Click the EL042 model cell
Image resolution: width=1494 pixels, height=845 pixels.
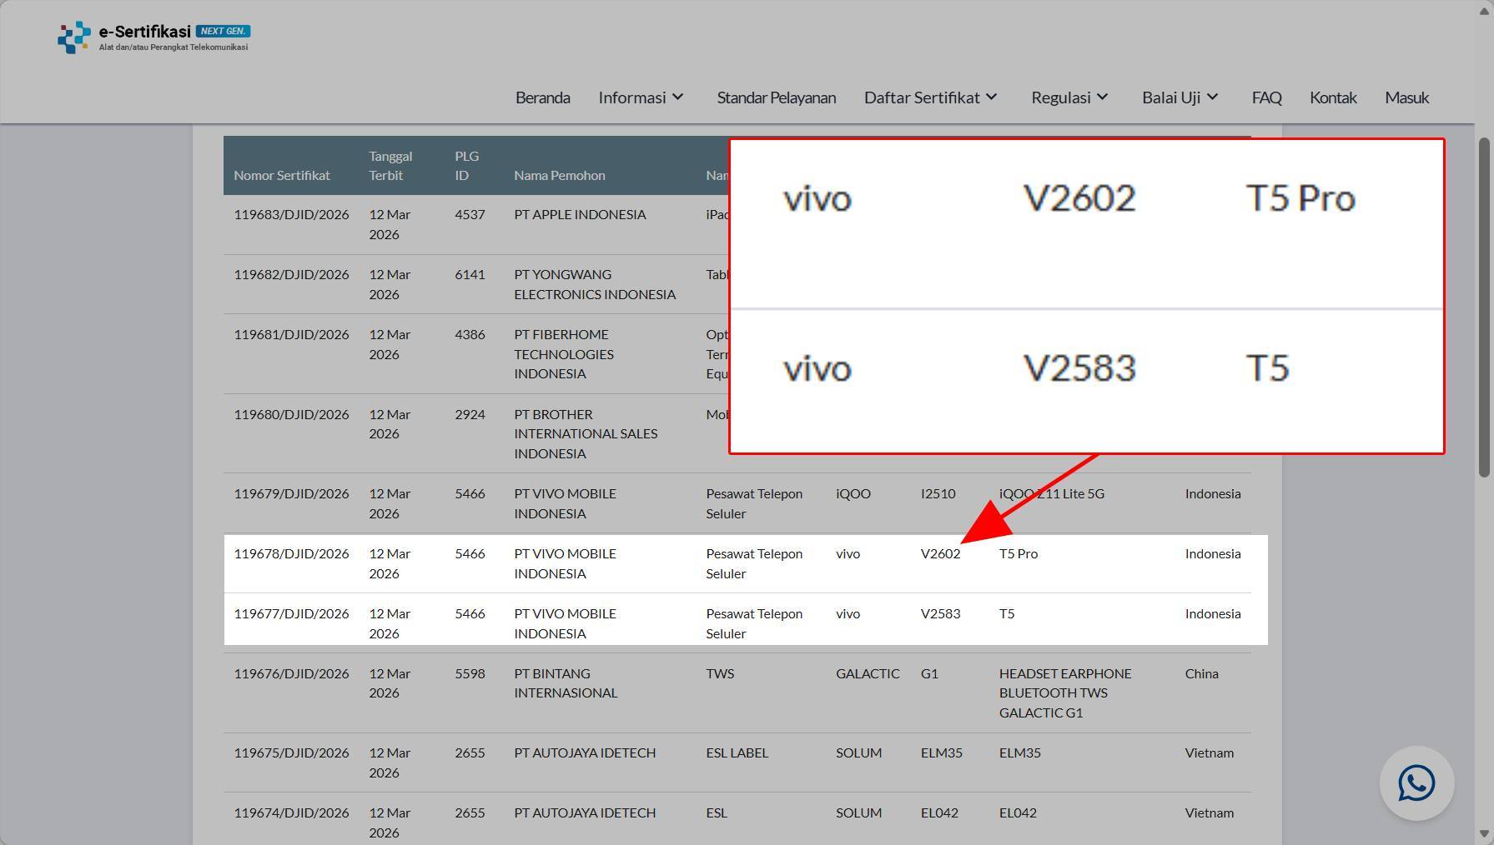[x=939, y=812]
